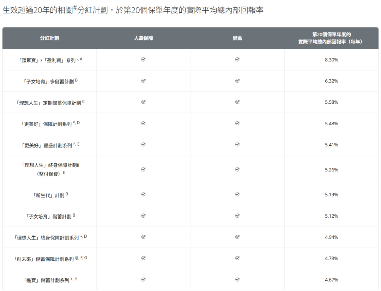Click savings check icon for 「理想人生」定期儲蓄保障計劃
The width and height of the screenshot is (381, 291).
[237, 102]
